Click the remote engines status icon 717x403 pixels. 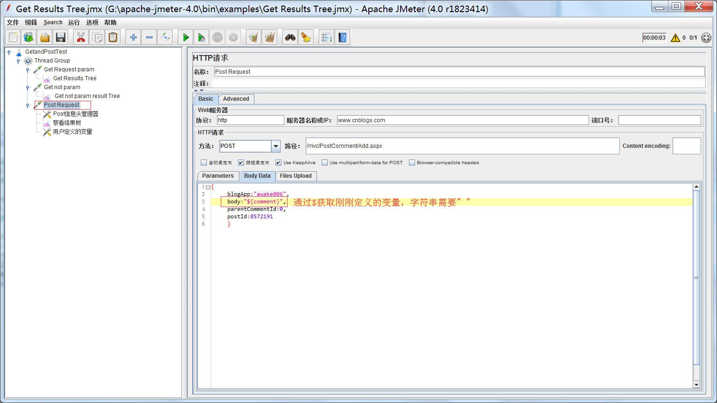pyautogui.click(x=706, y=38)
